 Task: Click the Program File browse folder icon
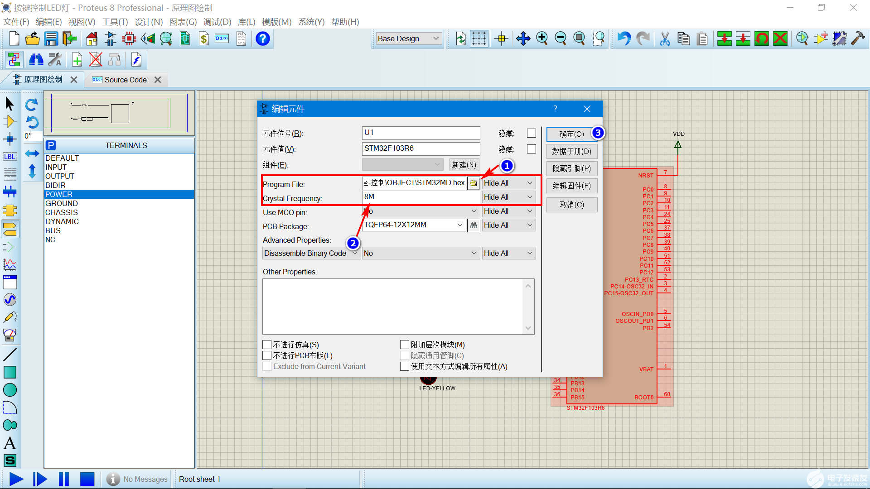tap(474, 183)
